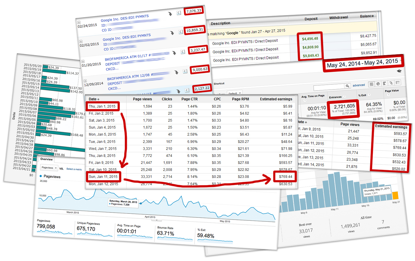The width and height of the screenshot is (415, 261).
Task: Click the C icon beside 10,859.31
Action: pyautogui.click(x=181, y=31)
